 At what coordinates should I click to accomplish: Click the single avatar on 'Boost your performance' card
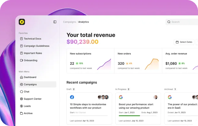[156, 97]
